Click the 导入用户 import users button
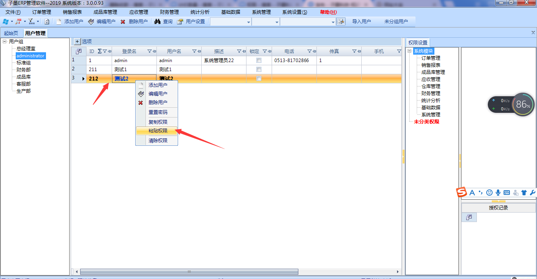Image resolution: width=537 pixels, height=279 pixels. [361, 22]
